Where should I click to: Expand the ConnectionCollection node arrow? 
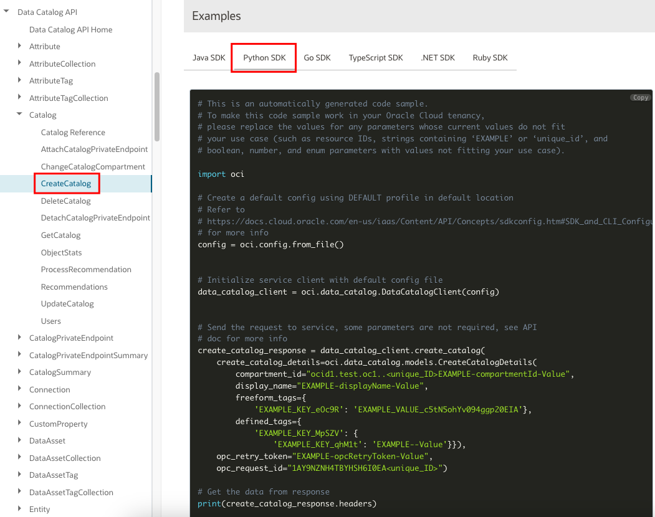point(20,406)
